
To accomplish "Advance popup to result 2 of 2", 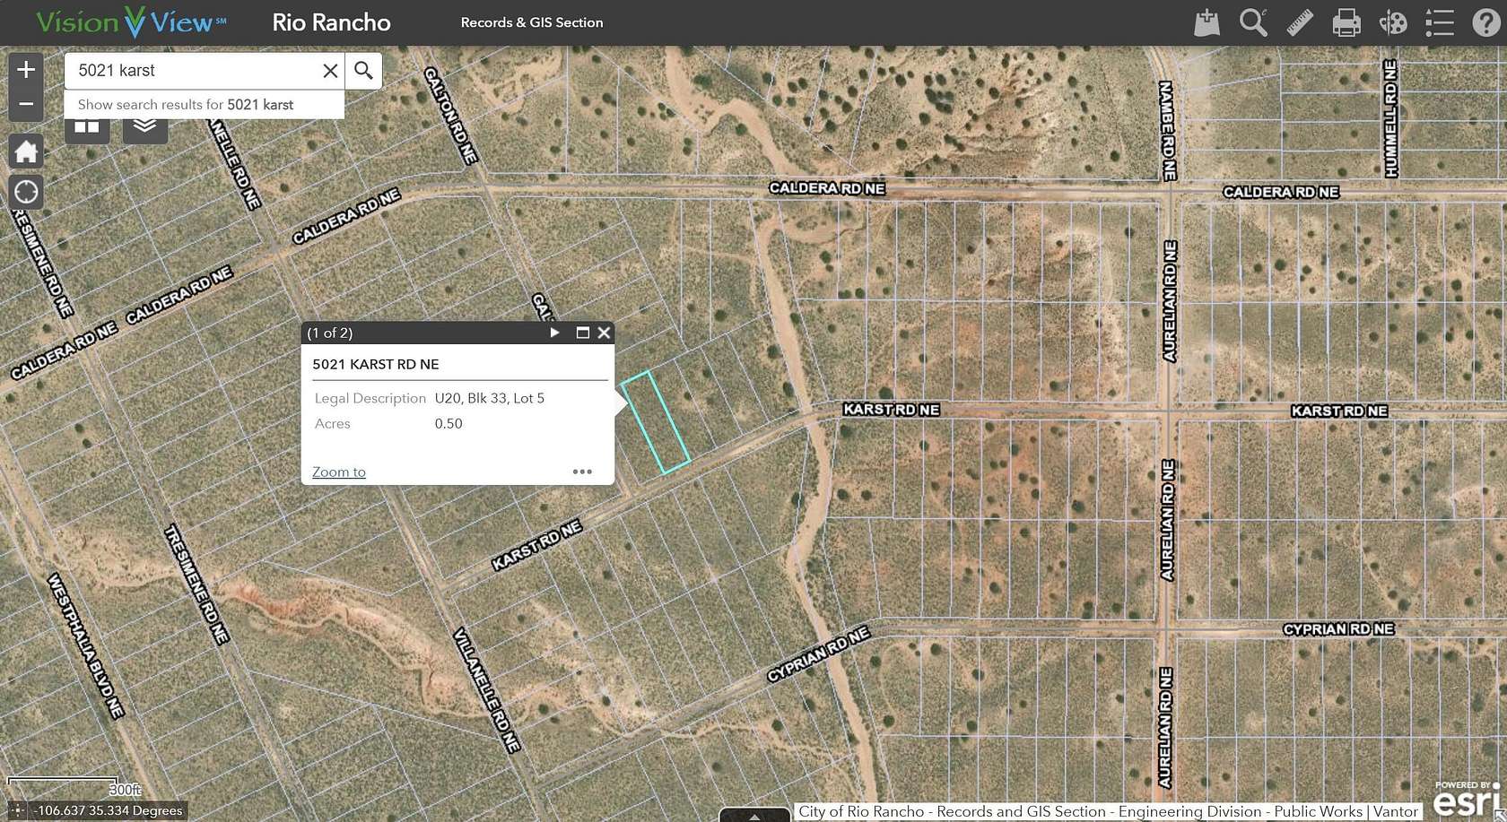I will (554, 332).
